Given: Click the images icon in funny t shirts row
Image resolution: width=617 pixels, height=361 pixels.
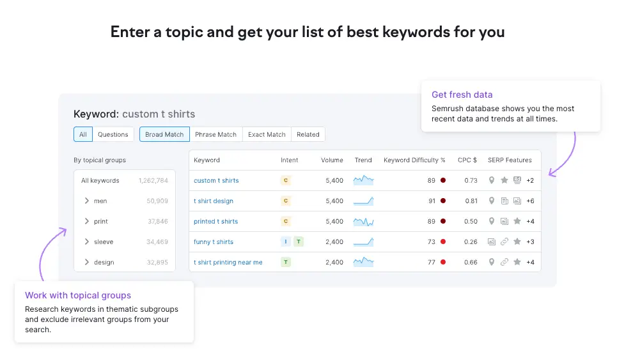Looking at the screenshot, I should click(492, 242).
